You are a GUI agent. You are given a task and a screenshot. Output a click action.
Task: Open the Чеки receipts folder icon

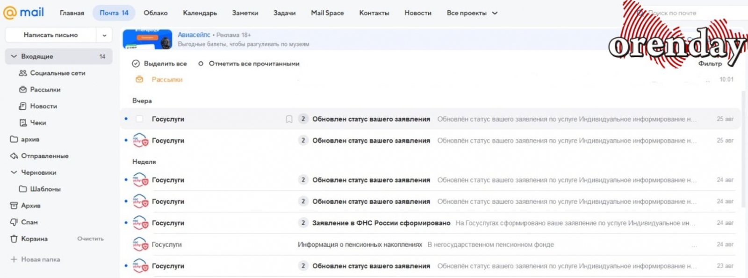pyautogui.click(x=22, y=123)
